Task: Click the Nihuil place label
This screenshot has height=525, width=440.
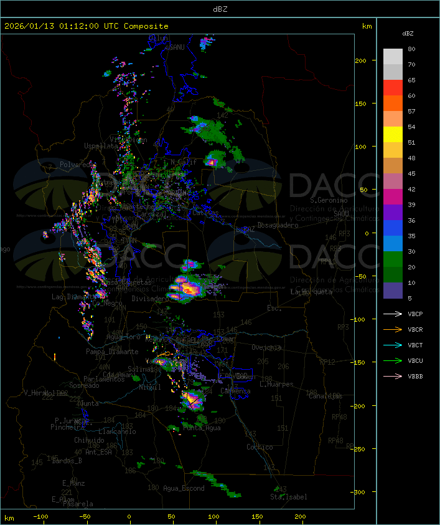Action: click(x=150, y=387)
